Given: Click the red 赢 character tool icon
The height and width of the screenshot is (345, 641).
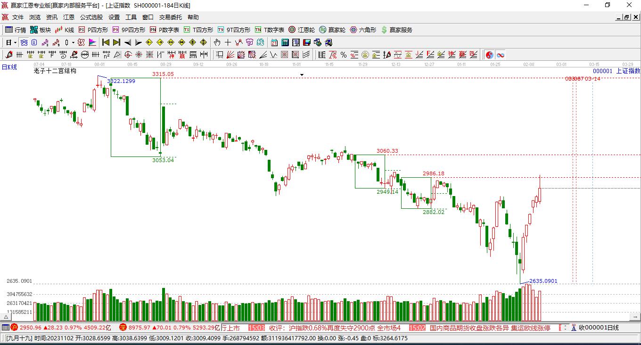Looking at the screenshot, I should (x=182, y=55).
